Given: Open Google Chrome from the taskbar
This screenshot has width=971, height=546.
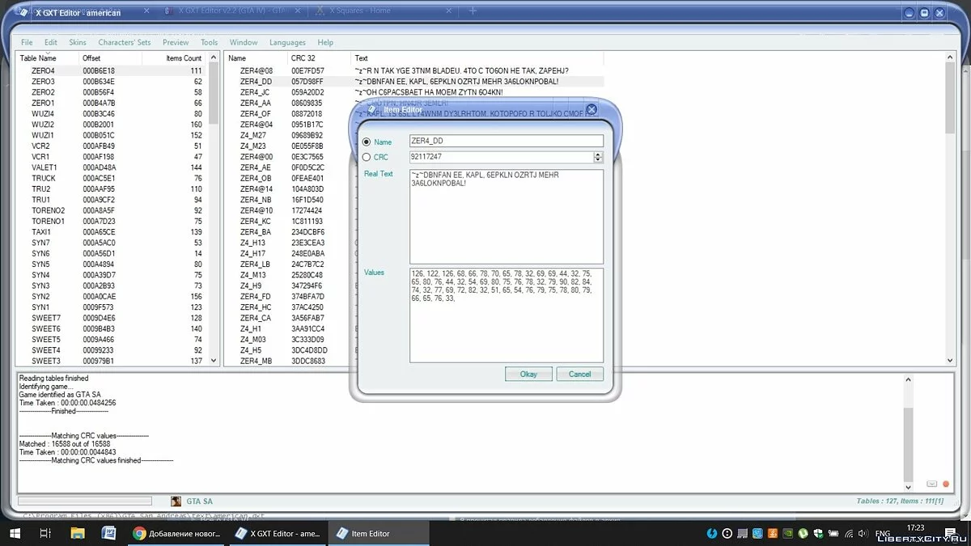Looking at the screenshot, I should click(141, 533).
